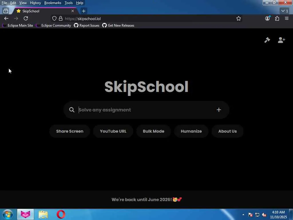Click the browser back arrow
Screen dimensions: 293x220
[6, 18]
